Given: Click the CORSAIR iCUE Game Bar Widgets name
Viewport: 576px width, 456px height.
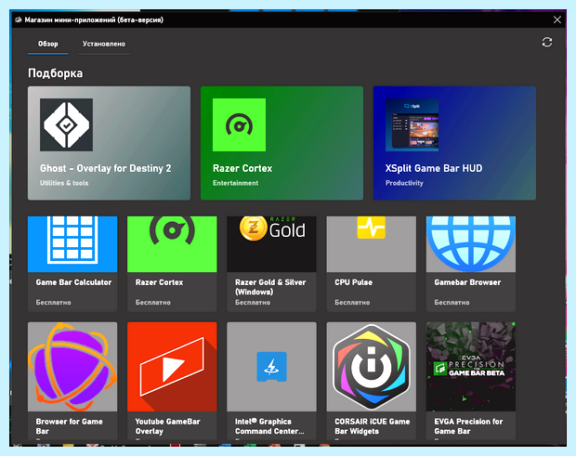Looking at the screenshot, I should (373, 426).
